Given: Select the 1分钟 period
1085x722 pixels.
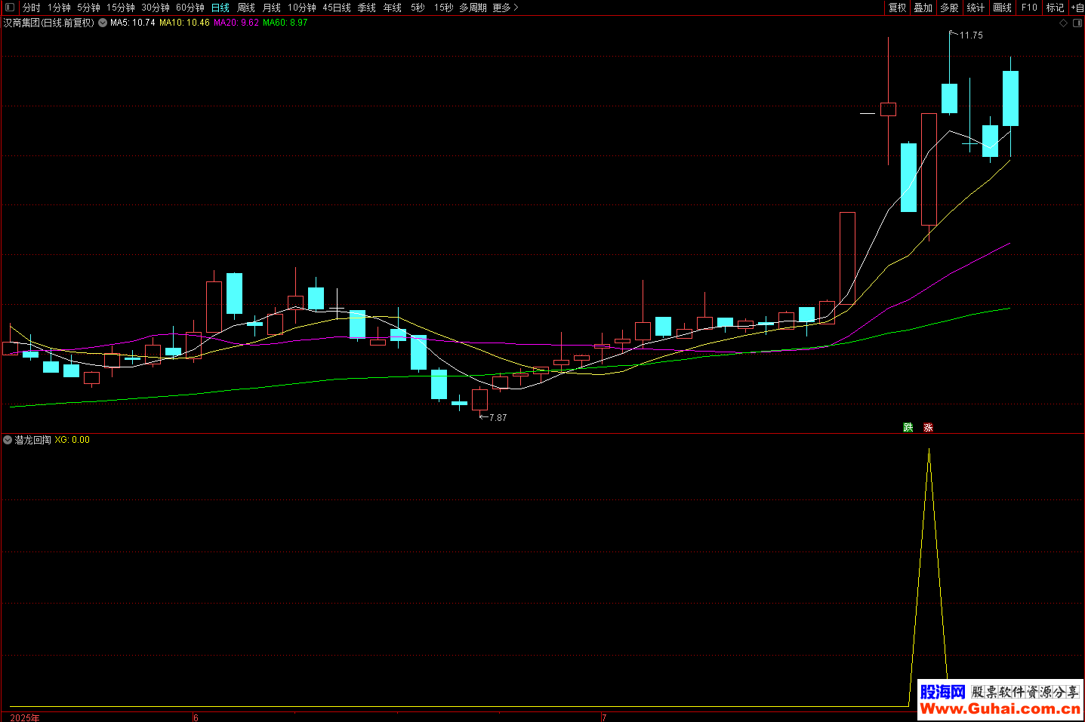Looking at the screenshot, I should (59, 8).
